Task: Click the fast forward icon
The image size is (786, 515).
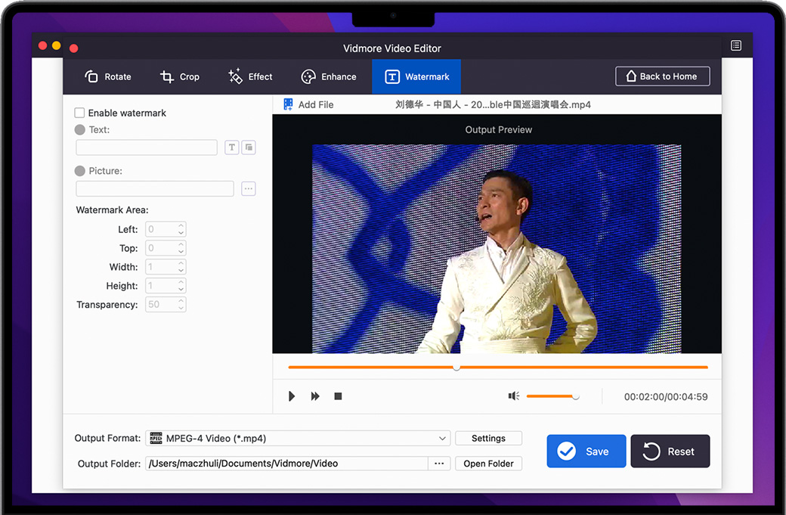Action: (x=315, y=396)
